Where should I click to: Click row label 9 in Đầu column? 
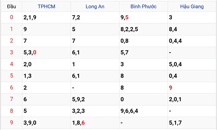11,123
